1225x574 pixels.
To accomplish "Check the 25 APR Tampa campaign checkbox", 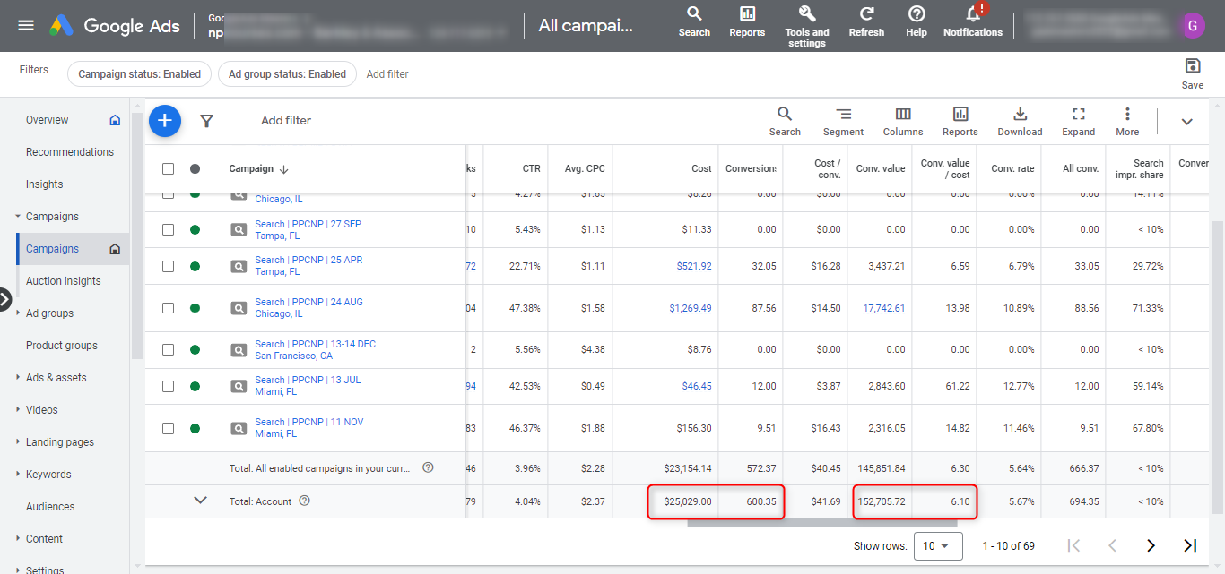I will (168, 266).
